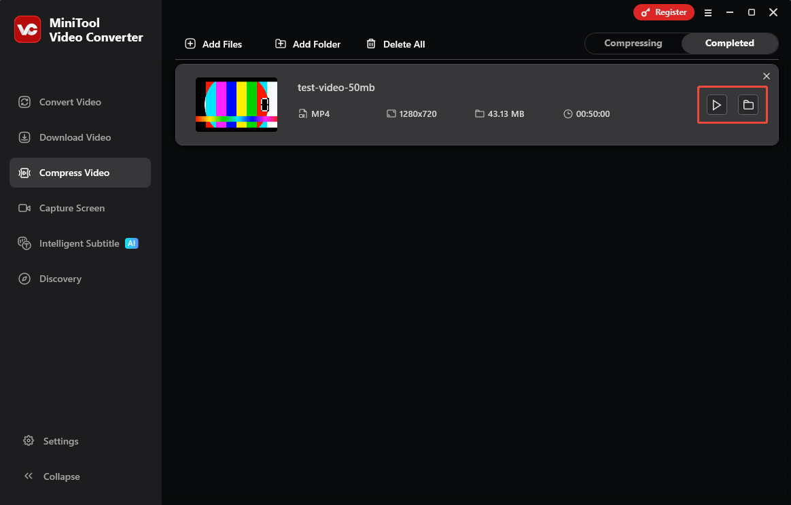The width and height of the screenshot is (791, 505).
Task: Play the compressed test-video-50mb file
Action: coord(716,105)
